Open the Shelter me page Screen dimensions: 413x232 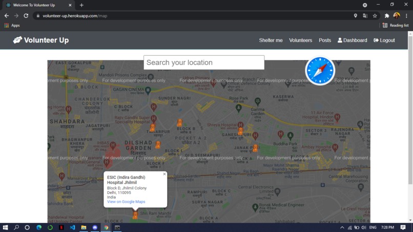[271, 40]
